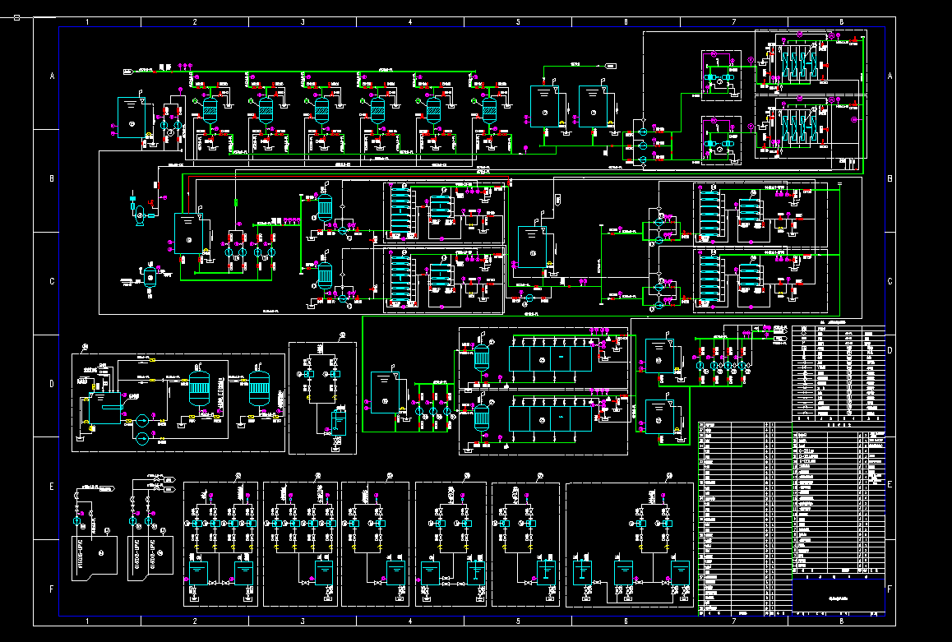Click column label 3 on bottom border

(x=303, y=621)
